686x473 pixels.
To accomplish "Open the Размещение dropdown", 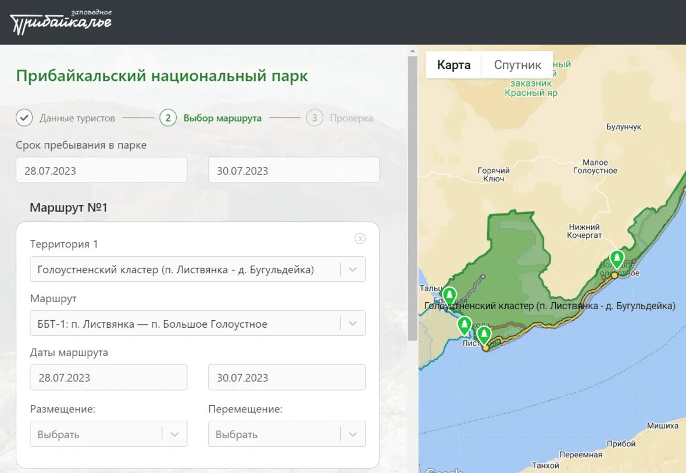I will [x=109, y=434].
